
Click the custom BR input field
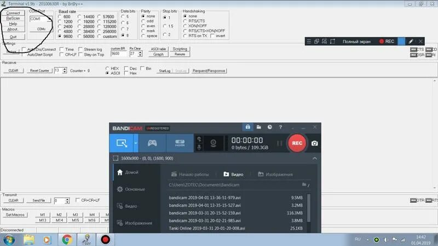118,54
